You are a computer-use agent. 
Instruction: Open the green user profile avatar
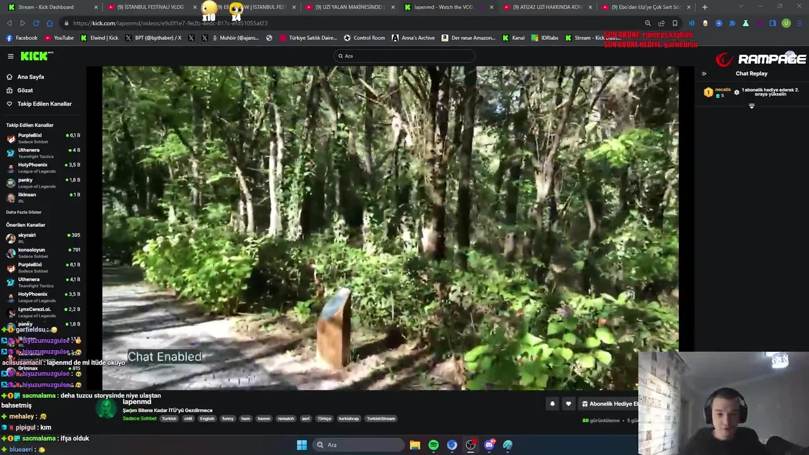coord(786,23)
